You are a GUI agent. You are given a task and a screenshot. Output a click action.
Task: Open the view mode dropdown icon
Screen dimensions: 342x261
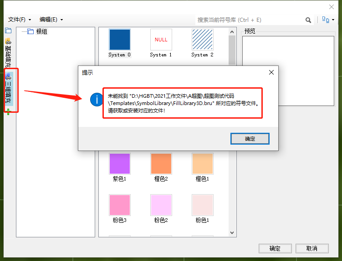tap(328, 20)
